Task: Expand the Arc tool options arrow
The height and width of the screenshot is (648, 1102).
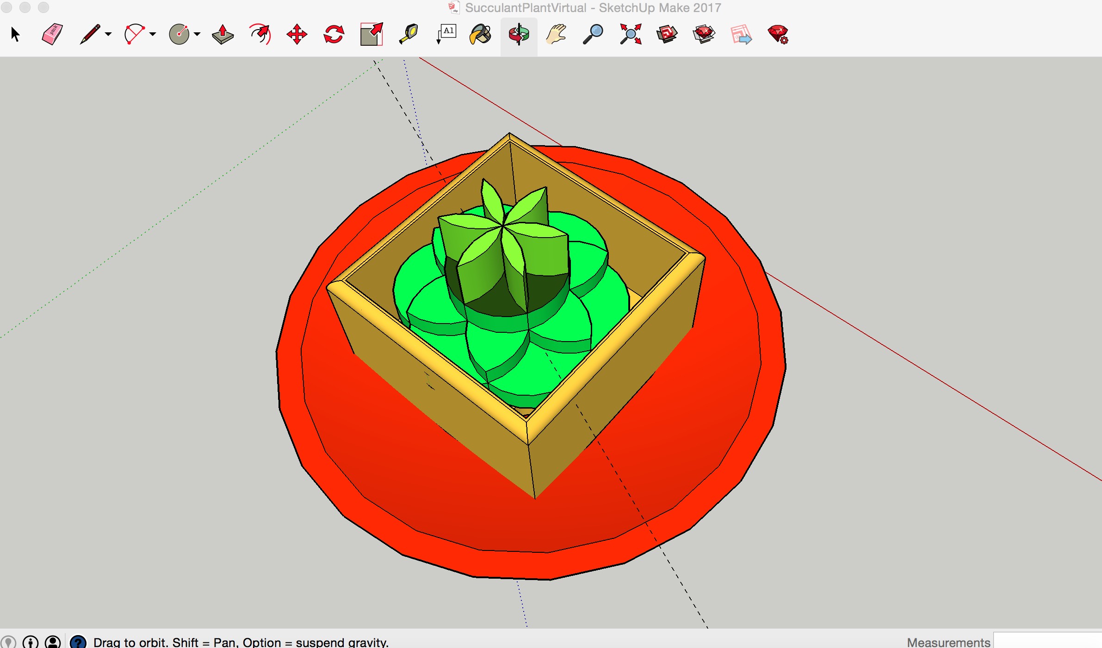Action: point(153,34)
